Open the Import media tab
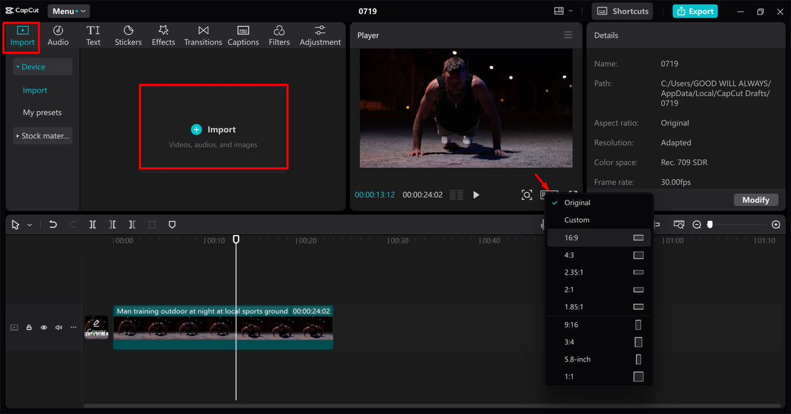This screenshot has width=791, height=414. 22,36
